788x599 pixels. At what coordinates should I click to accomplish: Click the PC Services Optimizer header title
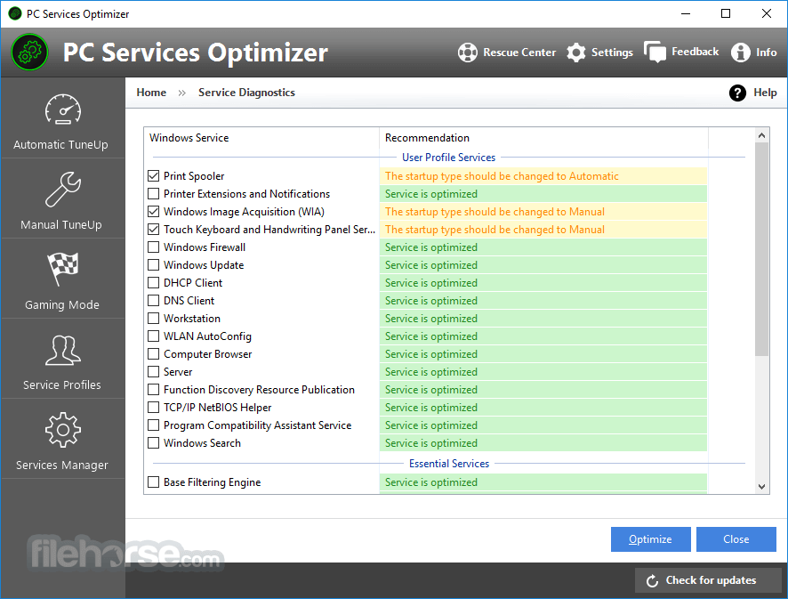[196, 53]
